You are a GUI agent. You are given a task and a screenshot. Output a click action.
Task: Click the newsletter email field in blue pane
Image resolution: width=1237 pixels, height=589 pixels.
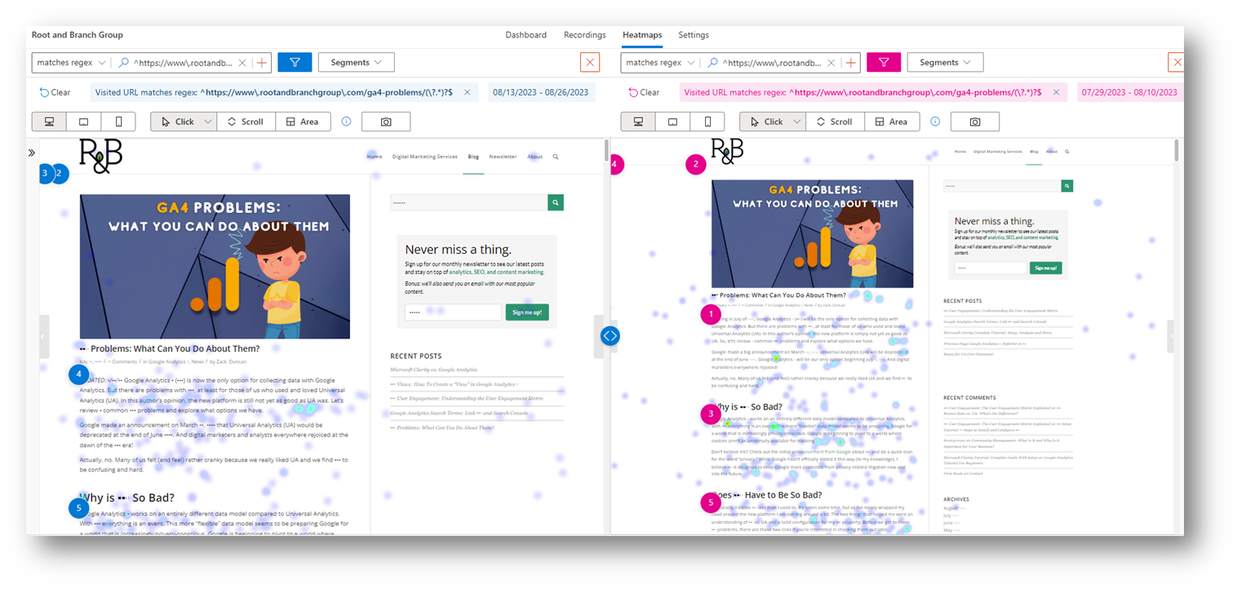pyautogui.click(x=453, y=312)
